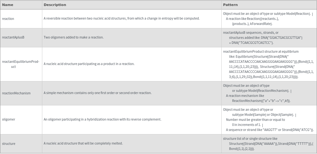Click the 'completely melted' structure description
317x154 pixels.
(x=83, y=144)
